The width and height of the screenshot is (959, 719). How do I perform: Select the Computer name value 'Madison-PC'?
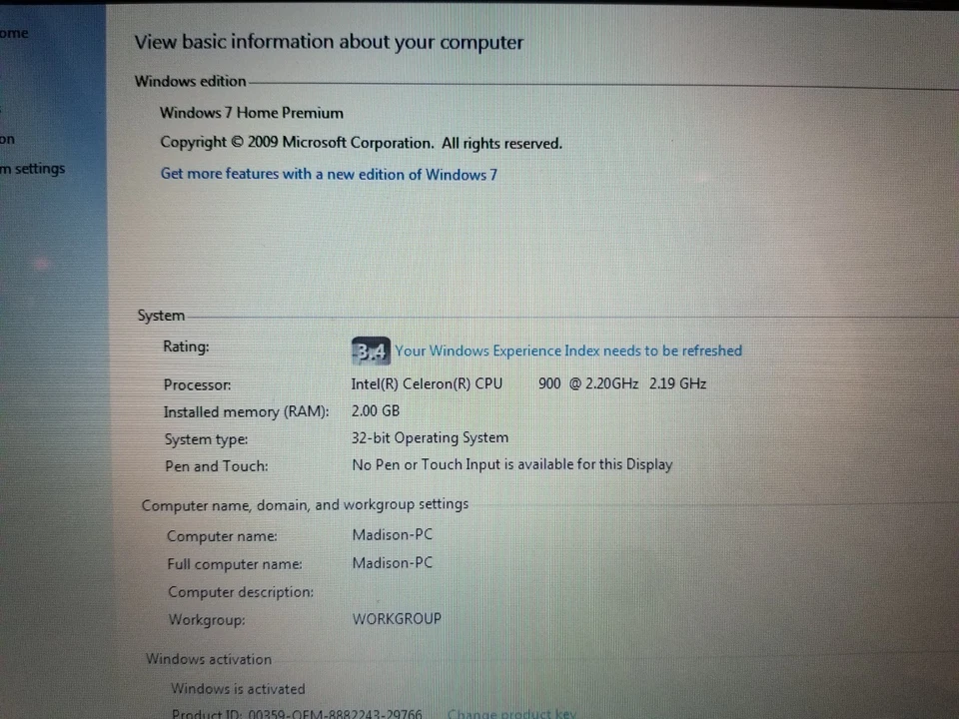[x=392, y=534]
